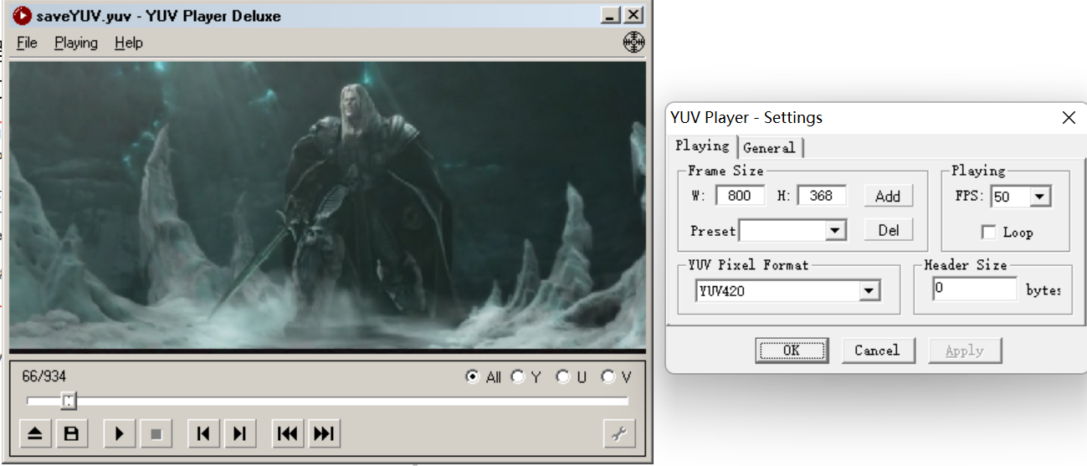Open the Help menu
This screenshot has width=1087, height=466.
coord(129,43)
